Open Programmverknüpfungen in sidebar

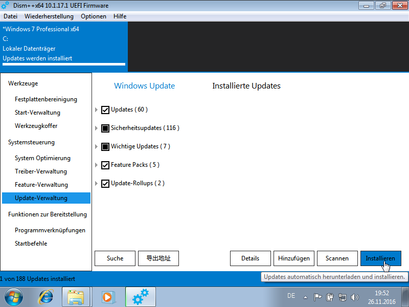pos(50,230)
